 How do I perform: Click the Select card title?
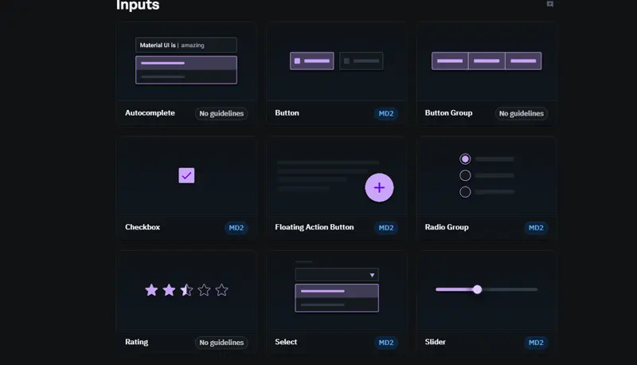tap(286, 342)
